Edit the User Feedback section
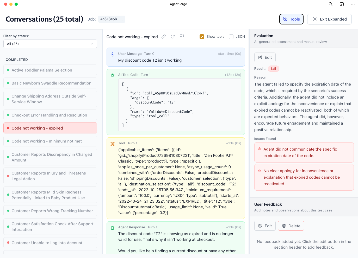Viewport: 358px width, 258px height. 265,226
